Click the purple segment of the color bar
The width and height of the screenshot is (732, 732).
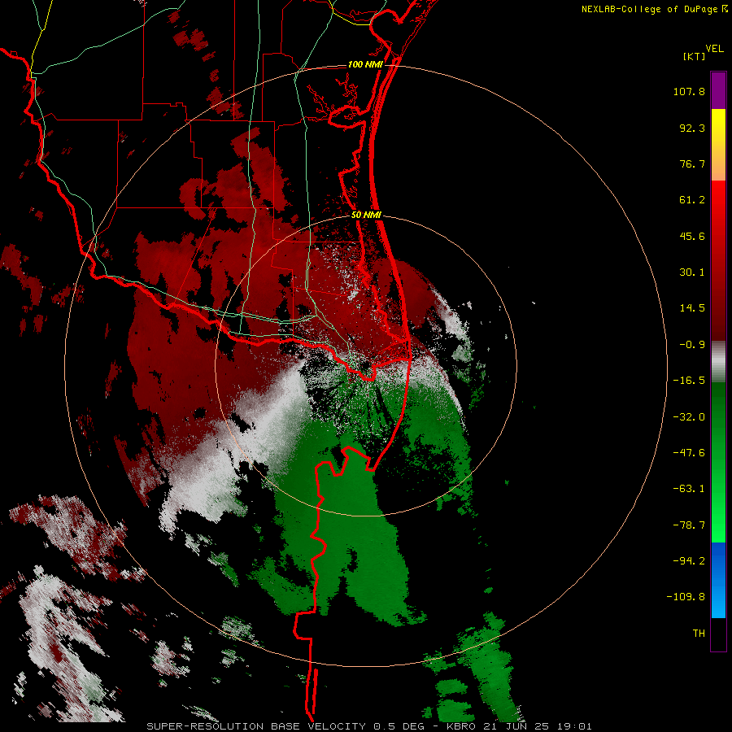pos(718,90)
